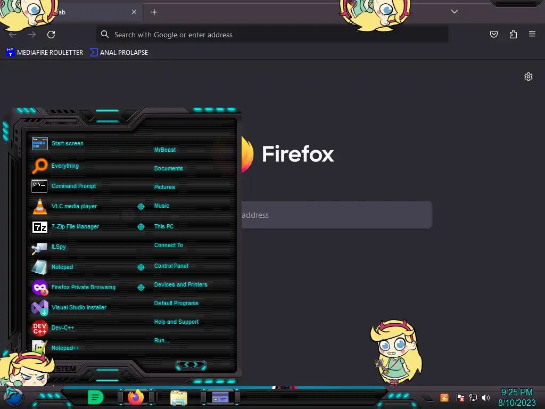
Task: Go back with Firefox back arrow
Action: (x=13, y=35)
